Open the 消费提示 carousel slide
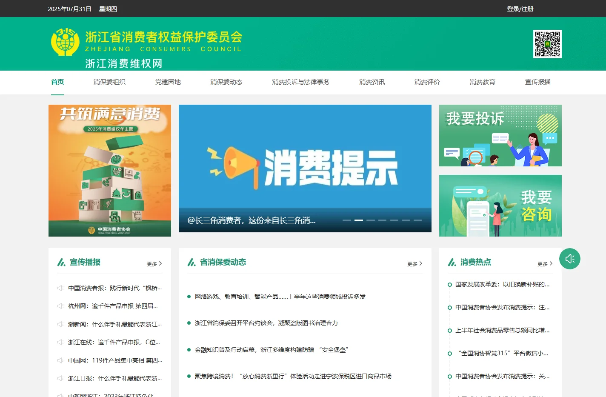This screenshot has width=606, height=397. click(x=305, y=169)
